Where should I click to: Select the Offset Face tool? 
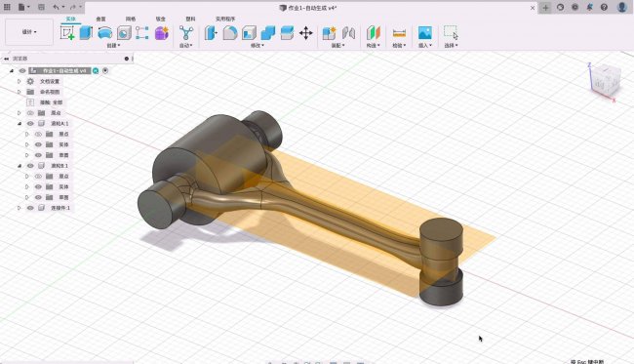(x=287, y=33)
